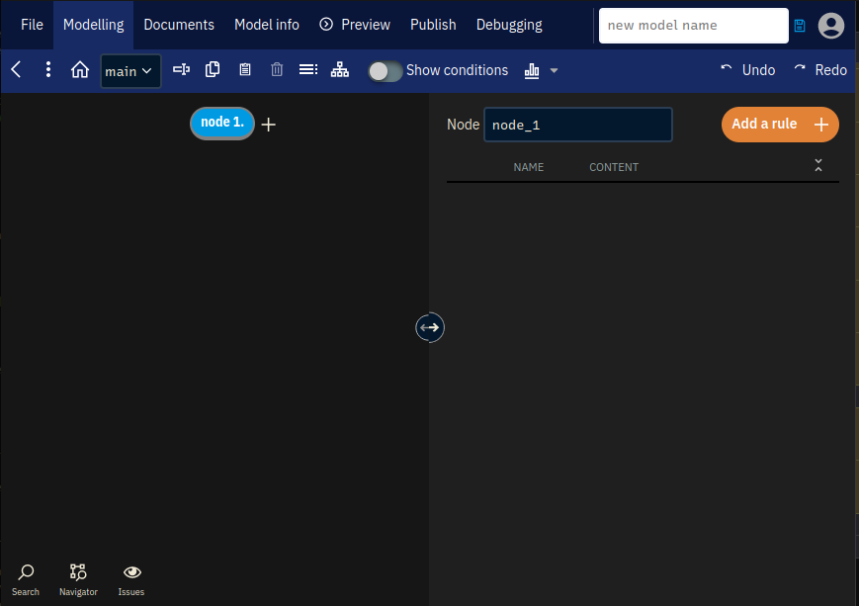This screenshot has width=859, height=606.
Task: Show the Issues eye icon
Action: 131,579
